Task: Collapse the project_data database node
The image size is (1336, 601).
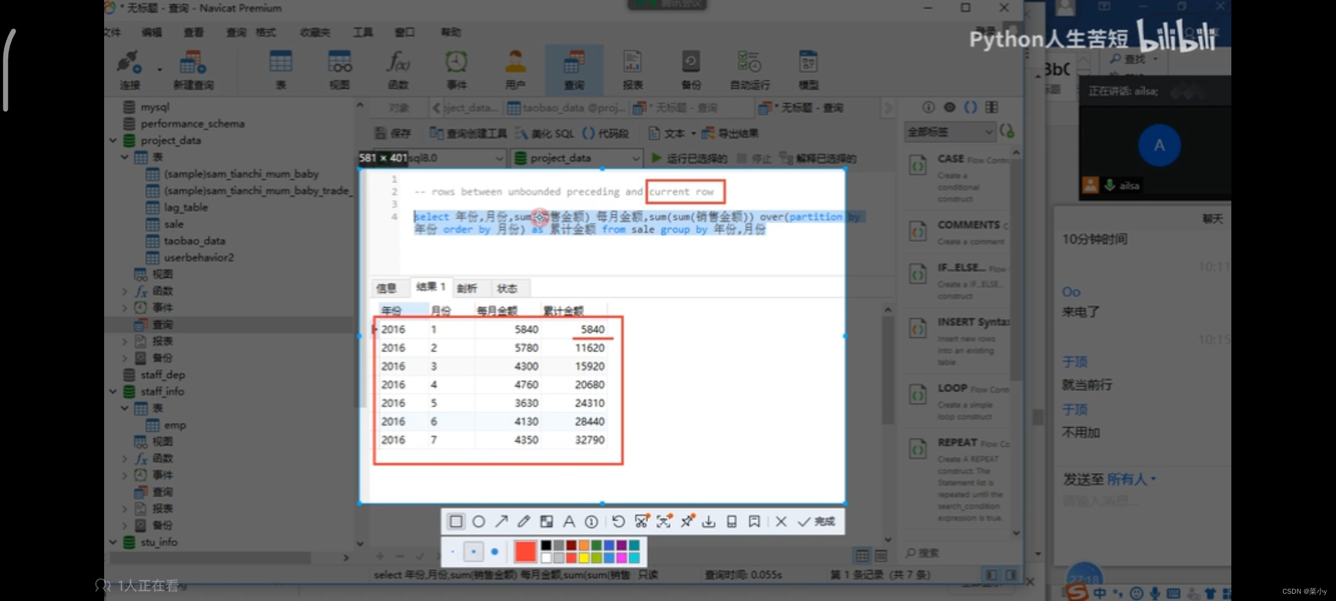Action: click(x=113, y=140)
